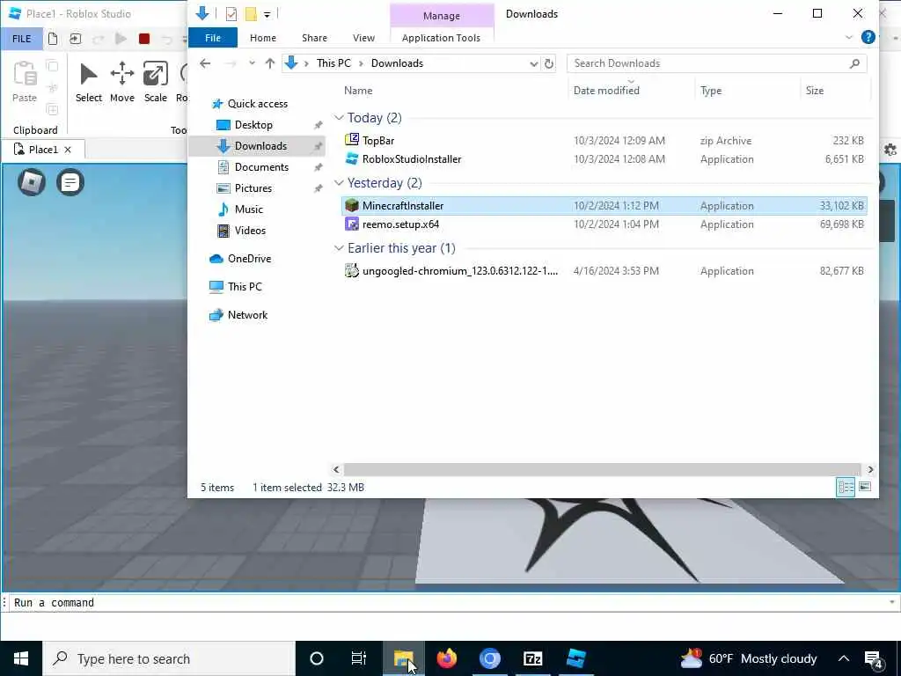Open Quick access in navigation pane
The height and width of the screenshot is (676, 901).
tap(257, 104)
